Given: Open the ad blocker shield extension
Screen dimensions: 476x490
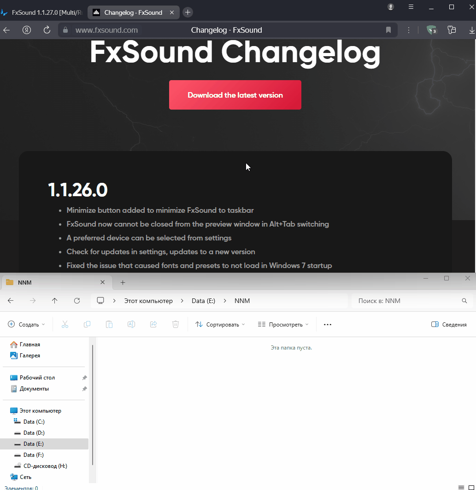Looking at the screenshot, I should click(432, 30).
